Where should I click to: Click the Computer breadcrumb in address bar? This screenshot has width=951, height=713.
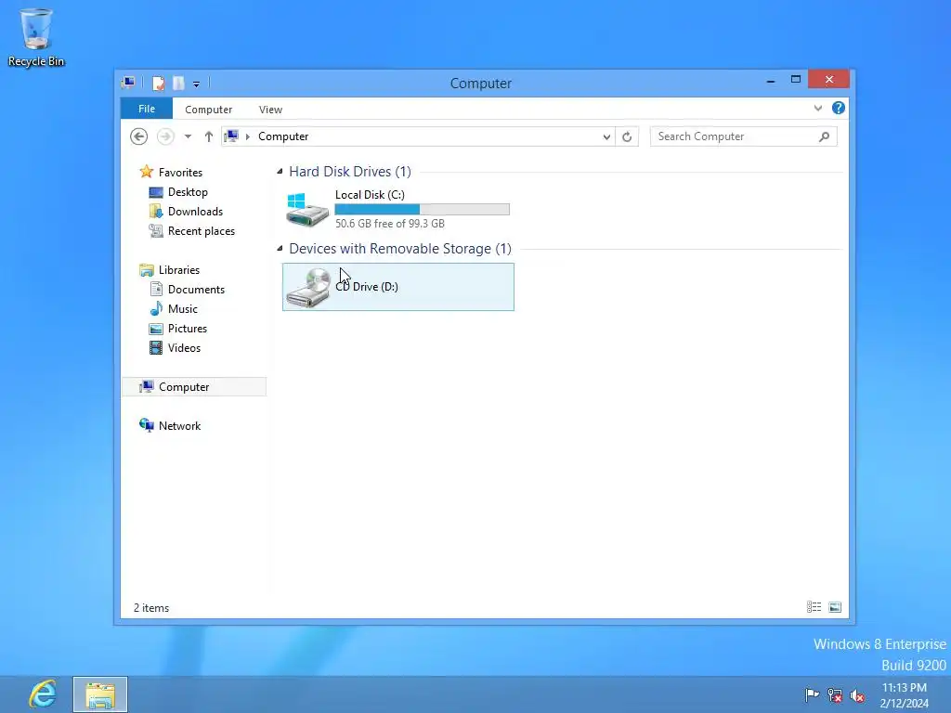tap(283, 136)
